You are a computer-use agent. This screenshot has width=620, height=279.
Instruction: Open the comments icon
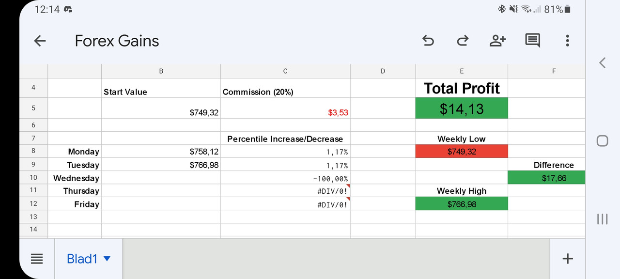click(532, 41)
